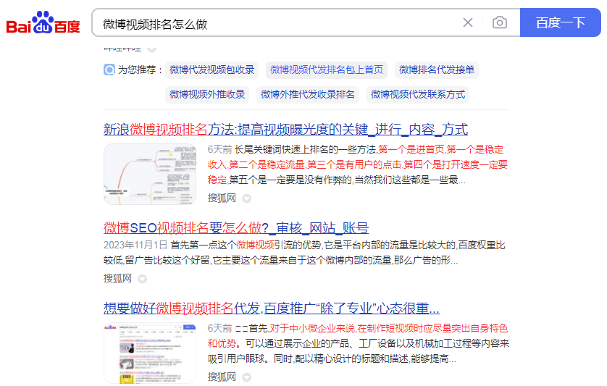Open camera image search icon
Image resolution: width=607 pixels, height=386 pixels.
tap(499, 23)
